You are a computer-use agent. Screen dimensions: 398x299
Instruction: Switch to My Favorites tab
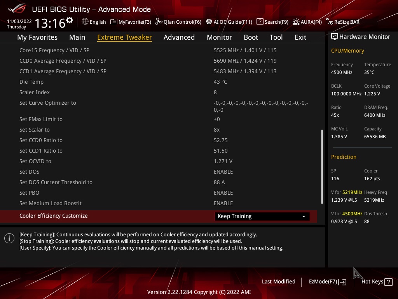(x=37, y=37)
